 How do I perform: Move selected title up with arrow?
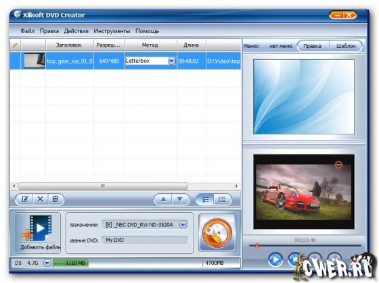pos(163,199)
